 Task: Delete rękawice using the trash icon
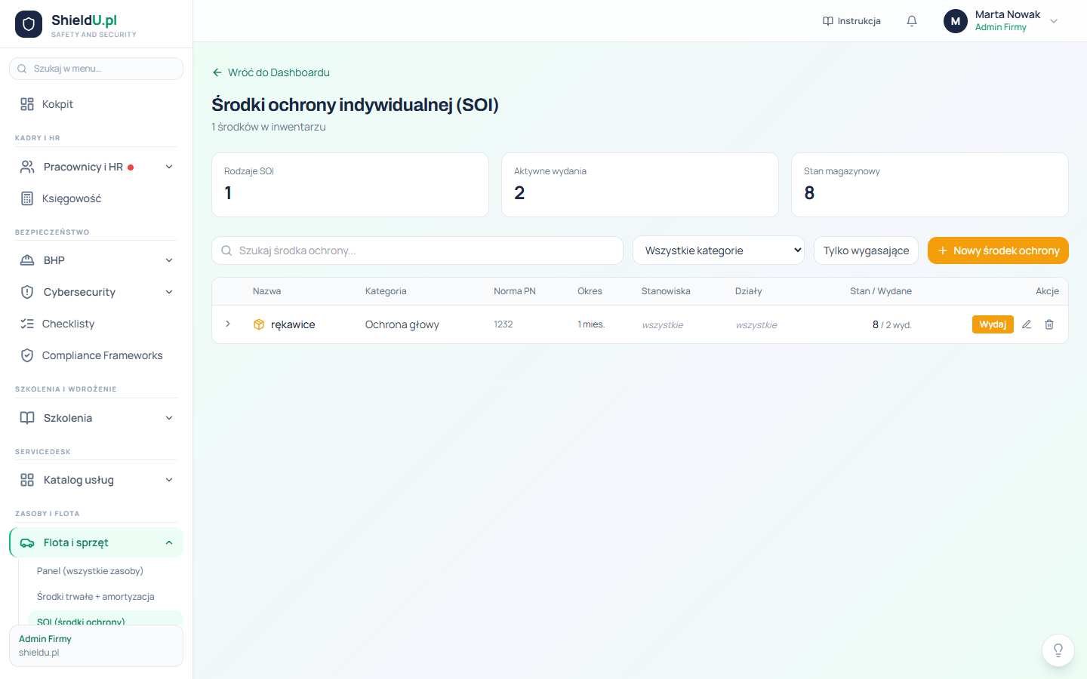(x=1049, y=324)
